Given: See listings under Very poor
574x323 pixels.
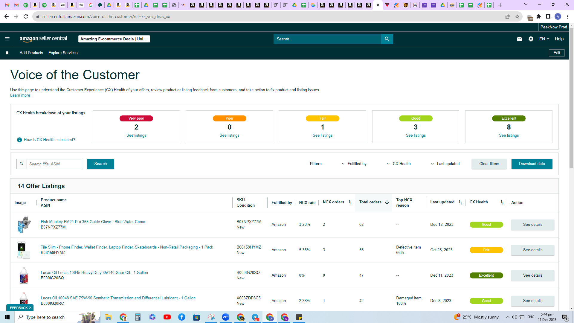Looking at the screenshot, I should [136, 135].
